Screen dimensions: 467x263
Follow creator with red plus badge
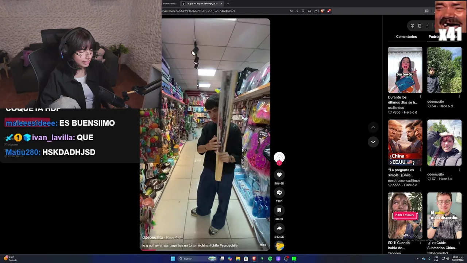tap(279, 163)
